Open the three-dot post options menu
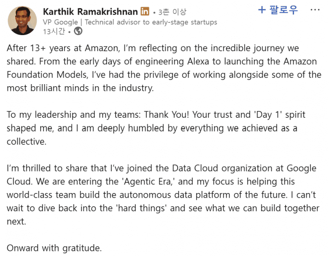This screenshot has height=256, width=329. 315,10
